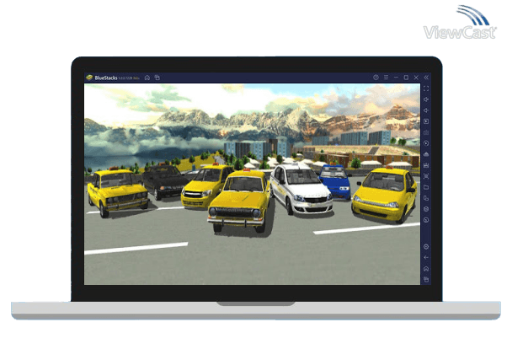Click the Android home icon in the sidebar
Viewport: 507px width, 349px height.
426,269
